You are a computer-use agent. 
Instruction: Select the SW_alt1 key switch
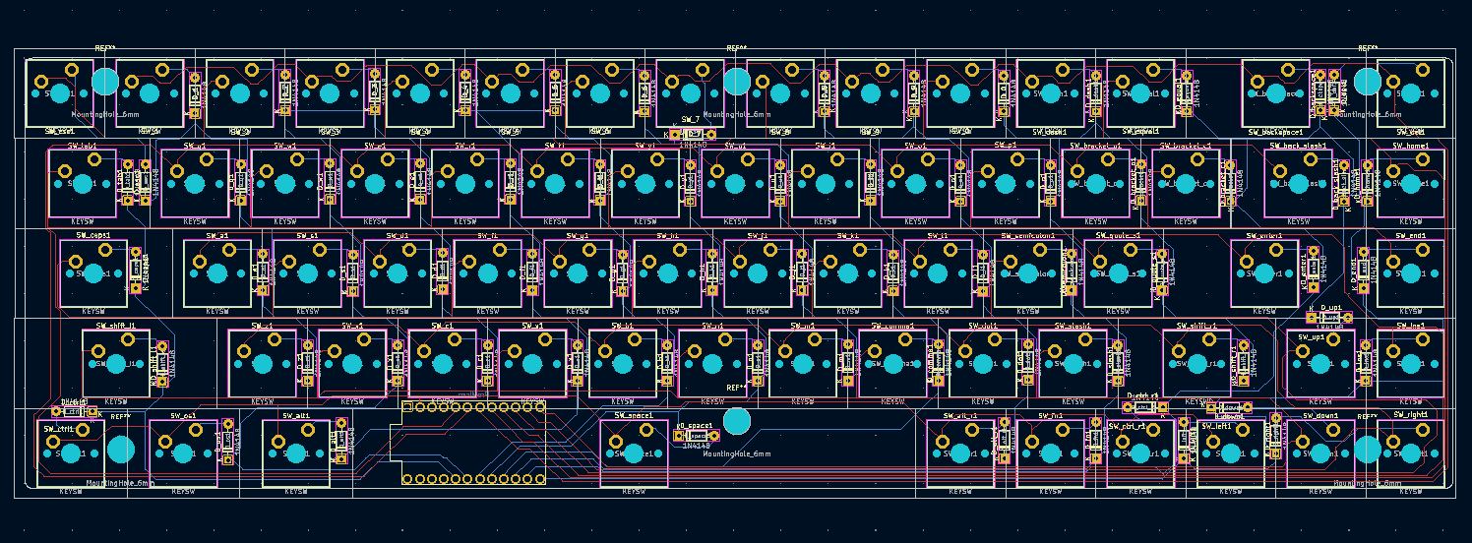[x=295, y=452]
